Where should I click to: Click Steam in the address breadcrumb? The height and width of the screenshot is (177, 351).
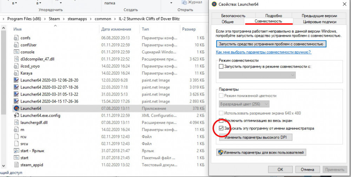pyautogui.click(x=54, y=19)
